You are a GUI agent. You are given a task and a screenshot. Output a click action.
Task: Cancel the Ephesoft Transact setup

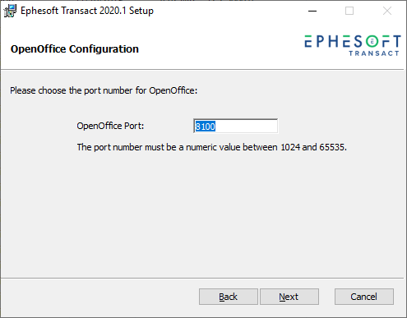(x=364, y=297)
